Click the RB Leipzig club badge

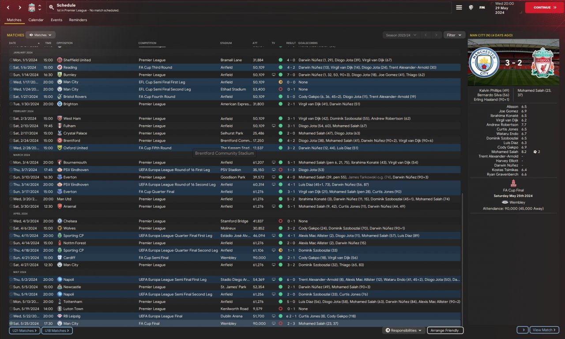(x=60, y=316)
